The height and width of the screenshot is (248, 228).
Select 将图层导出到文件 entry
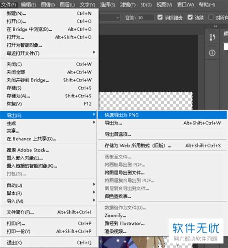point(162,173)
